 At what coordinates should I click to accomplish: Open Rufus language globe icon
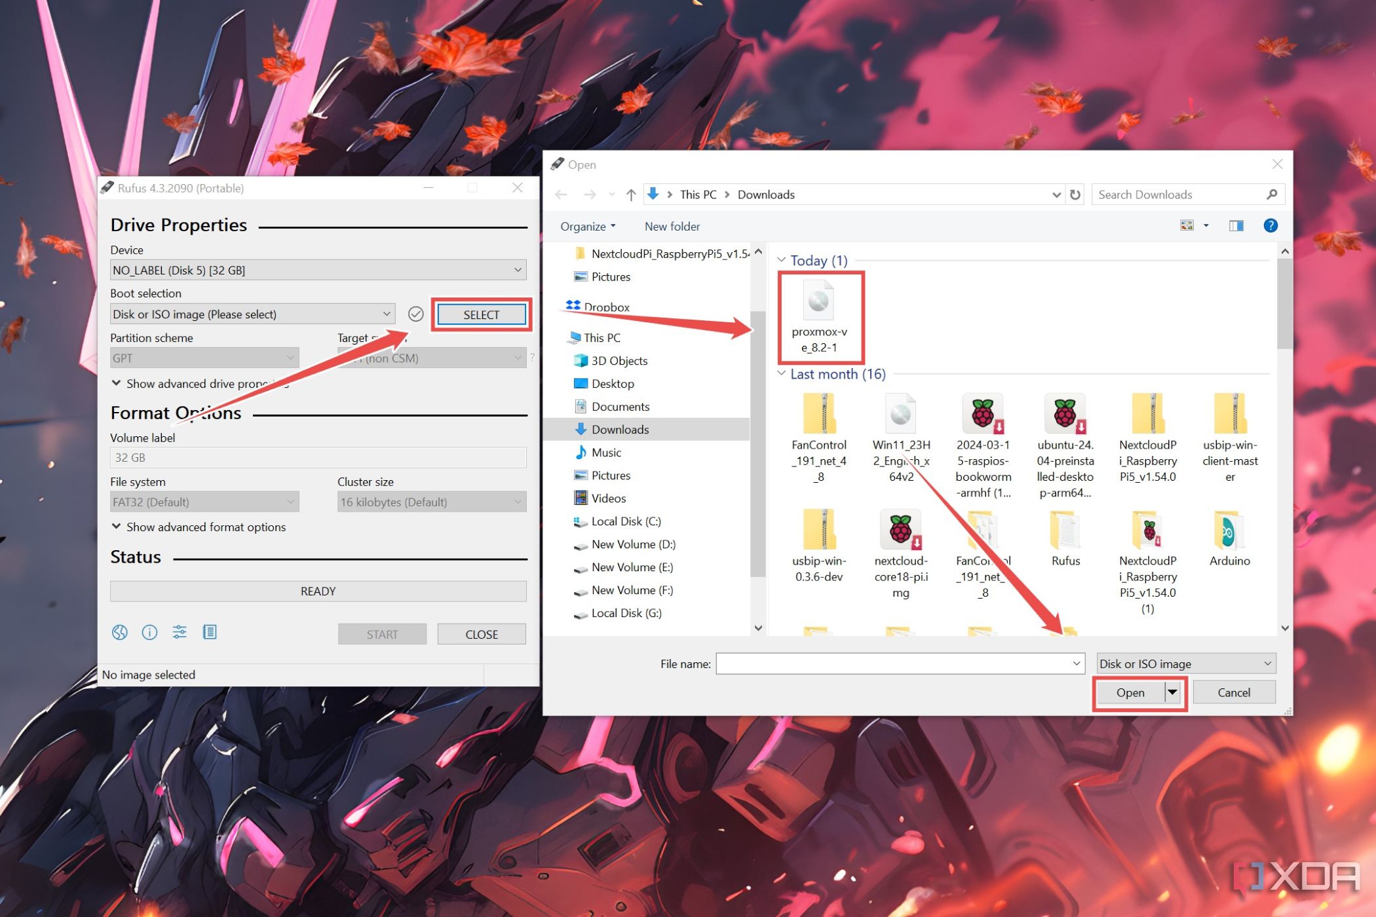pos(119,632)
